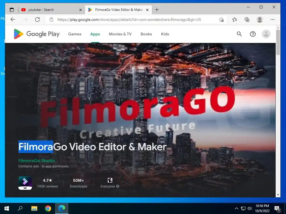Click the Contains ads · In-app purchases text

click(43, 166)
